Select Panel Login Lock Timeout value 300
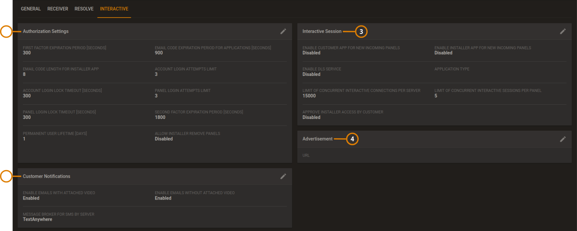Screen dimensions: 577x231 coord(27,118)
